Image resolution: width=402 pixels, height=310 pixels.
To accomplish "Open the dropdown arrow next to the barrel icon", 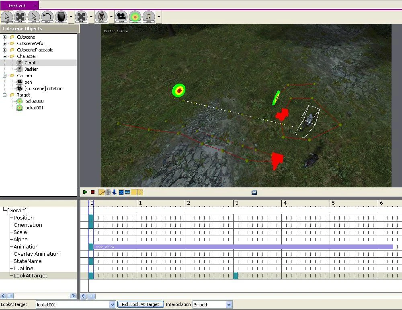I will click(x=71, y=17).
